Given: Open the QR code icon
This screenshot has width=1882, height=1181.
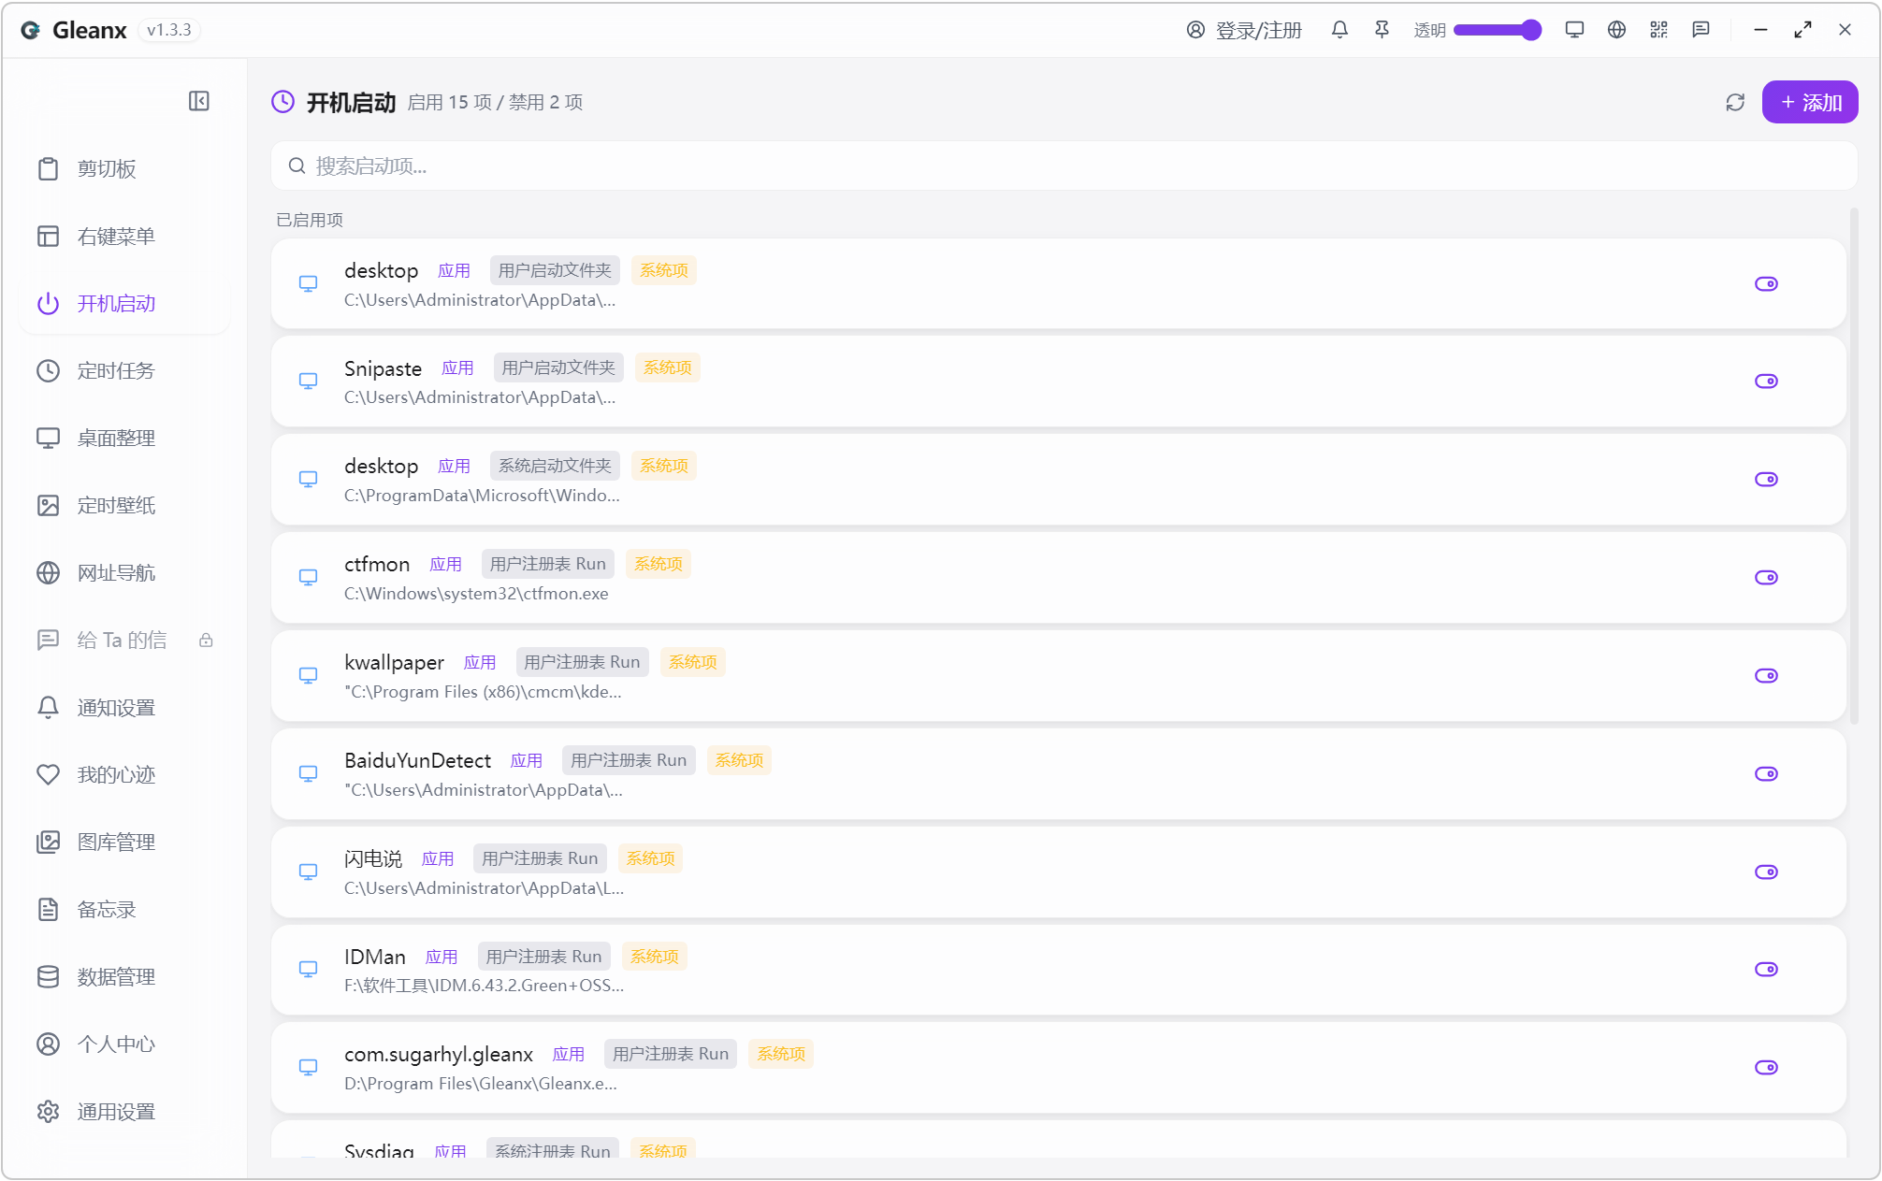Looking at the screenshot, I should coord(1658,30).
